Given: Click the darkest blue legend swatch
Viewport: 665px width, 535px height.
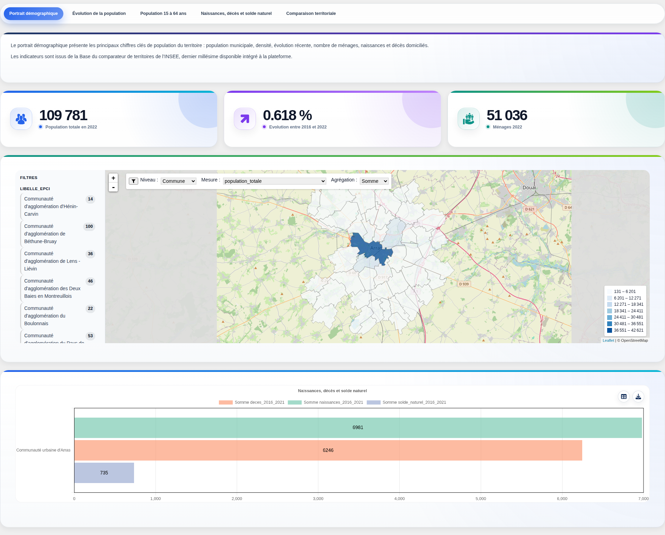Looking at the screenshot, I should click(610, 330).
